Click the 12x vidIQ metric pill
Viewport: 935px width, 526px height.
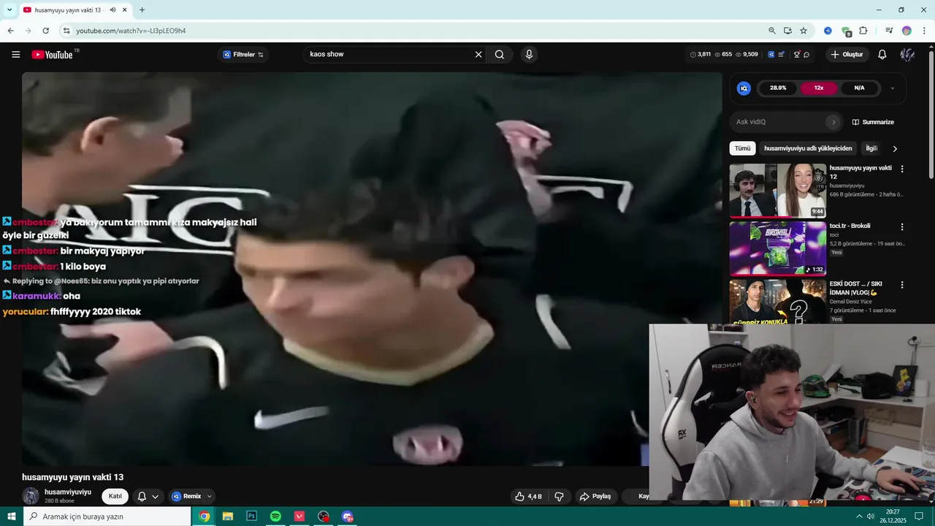pos(819,88)
